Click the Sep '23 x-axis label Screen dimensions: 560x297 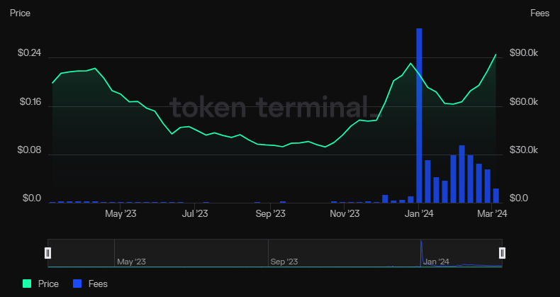tap(270, 213)
